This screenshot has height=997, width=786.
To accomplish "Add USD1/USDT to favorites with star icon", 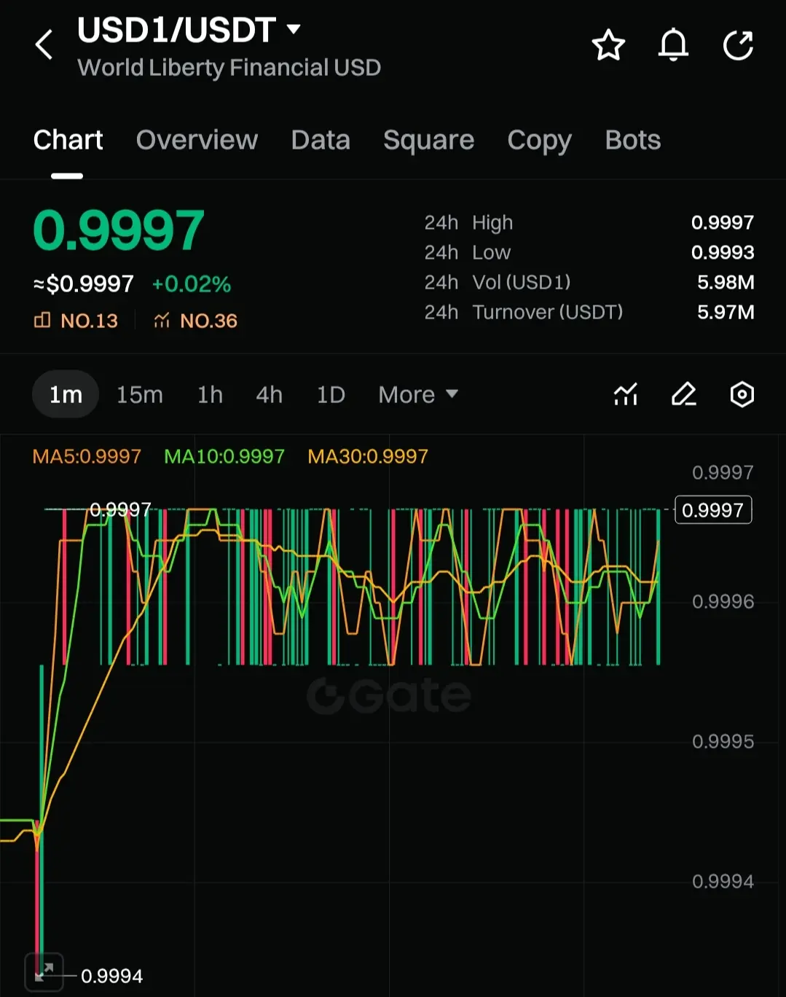I will coord(608,45).
